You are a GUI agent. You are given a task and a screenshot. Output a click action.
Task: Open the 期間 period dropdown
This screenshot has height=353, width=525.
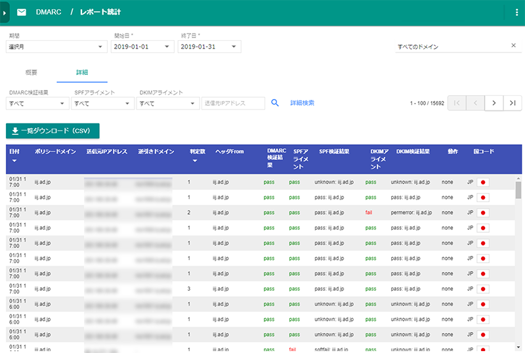(56, 47)
